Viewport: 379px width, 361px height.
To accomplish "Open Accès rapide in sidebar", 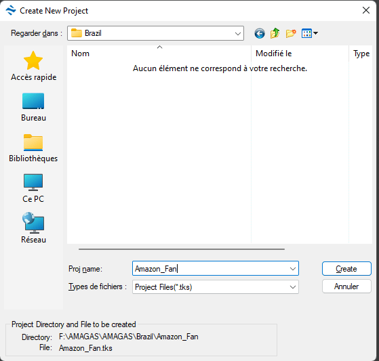I will 33,66.
